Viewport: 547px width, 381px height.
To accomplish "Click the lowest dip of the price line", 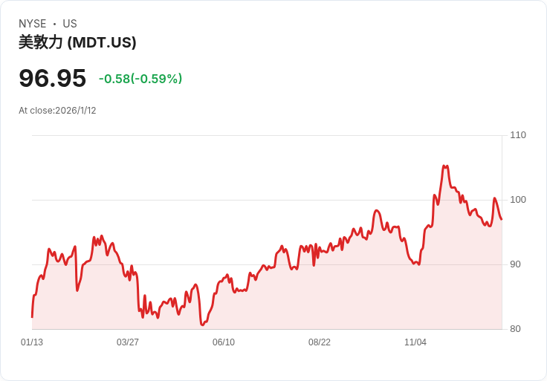I will [x=201, y=325].
